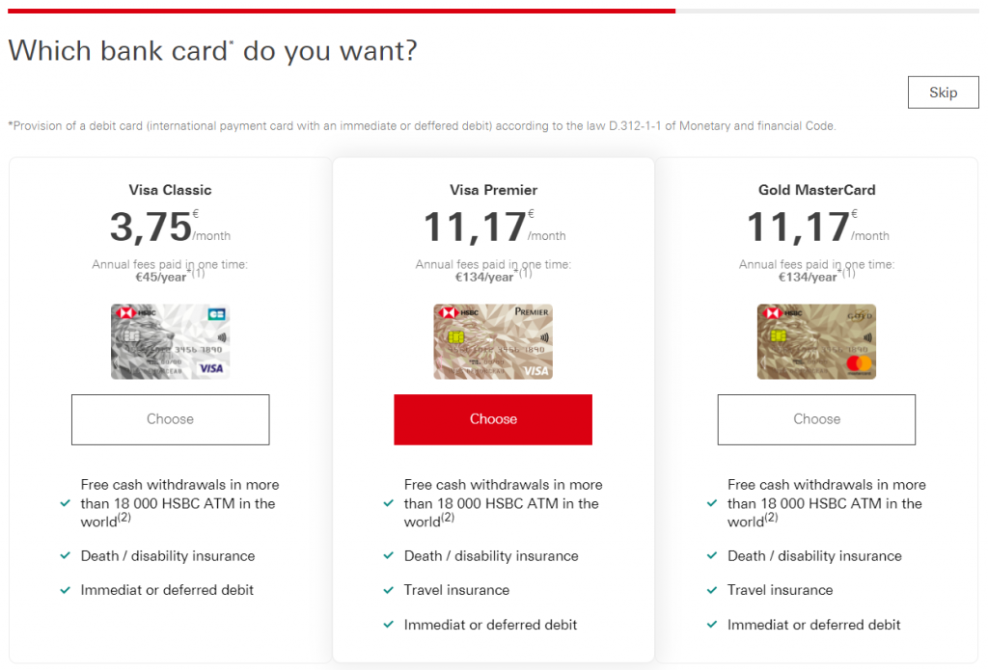Click the Visa Classic title

point(170,190)
